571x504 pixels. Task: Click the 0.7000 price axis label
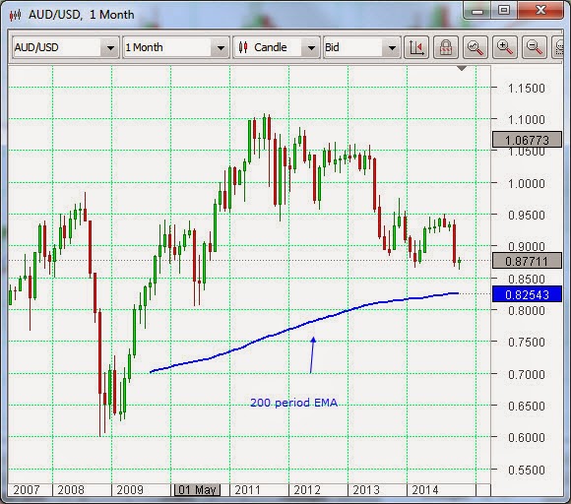coord(527,374)
